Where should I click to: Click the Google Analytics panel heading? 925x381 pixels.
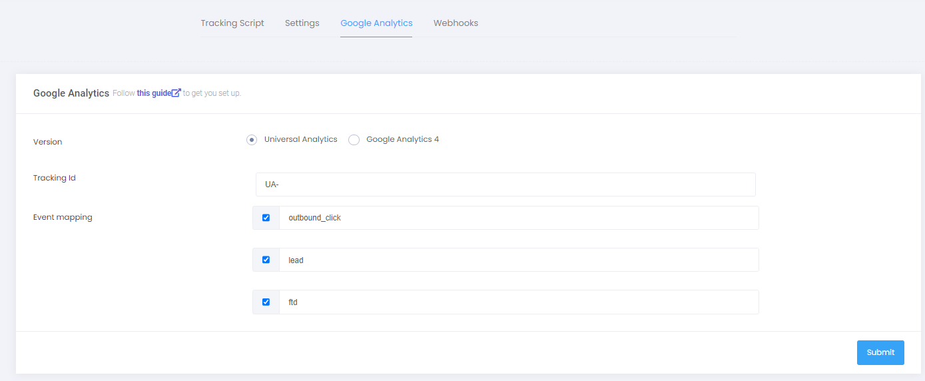[x=71, y=93]
